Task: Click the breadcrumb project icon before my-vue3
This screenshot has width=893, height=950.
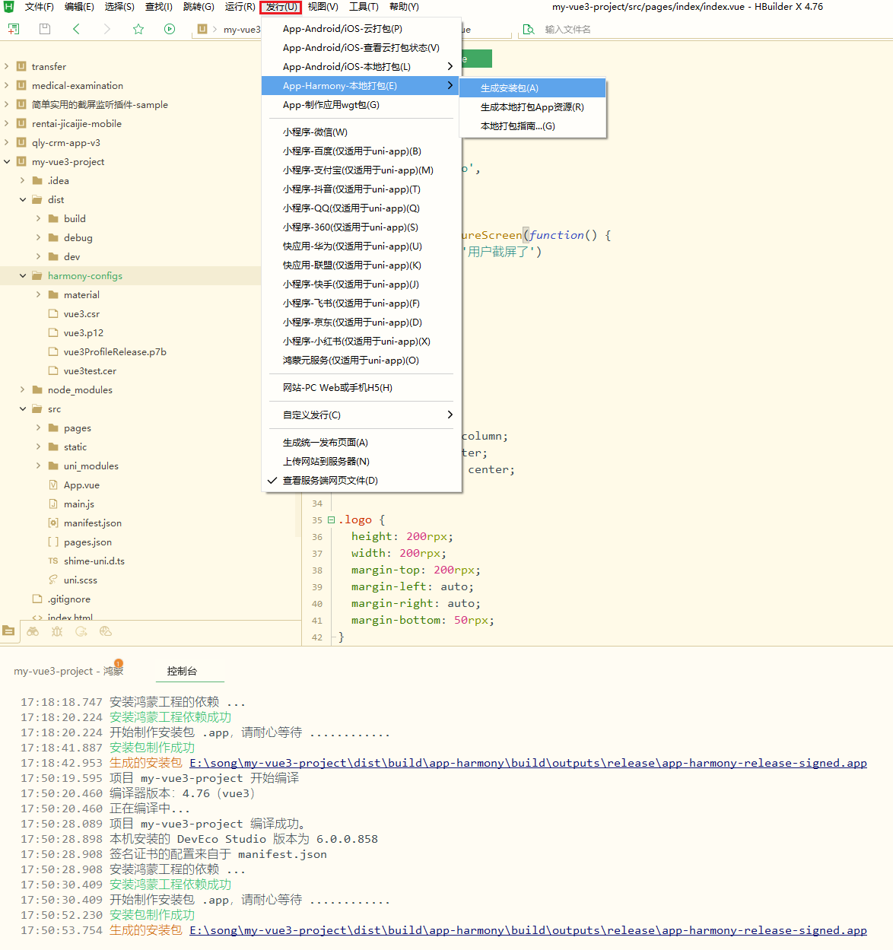Action: point(202,29)
